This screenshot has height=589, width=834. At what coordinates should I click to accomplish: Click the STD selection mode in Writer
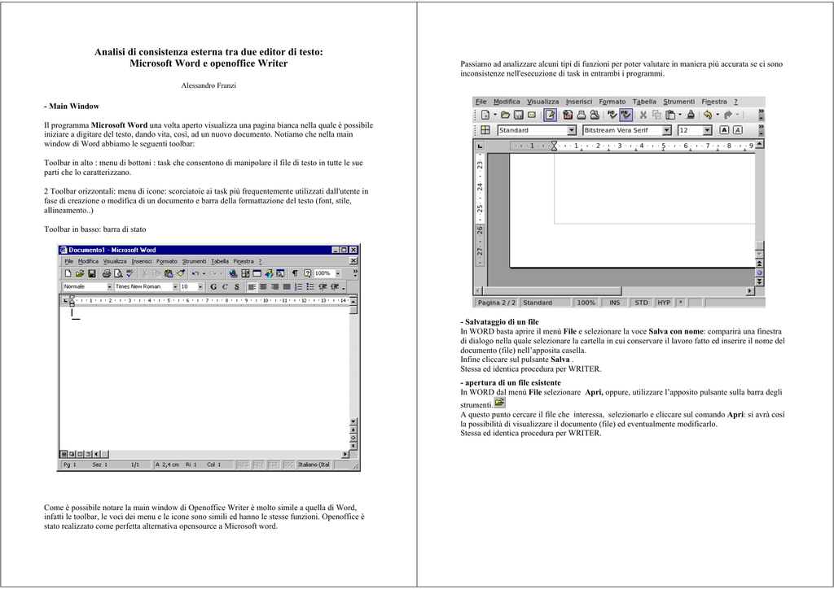click(x=642, y=303)
